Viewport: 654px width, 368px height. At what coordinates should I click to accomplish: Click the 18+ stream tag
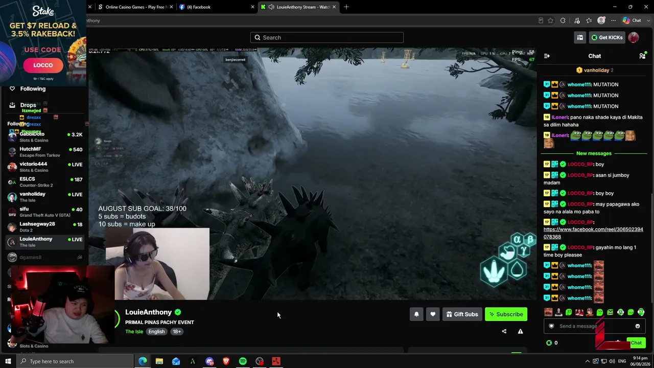pyautogui.click(x=176, y=332)
